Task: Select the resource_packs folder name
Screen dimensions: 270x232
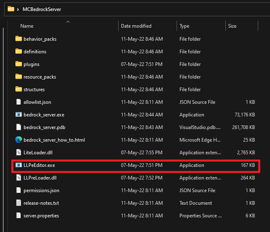Action: coord(40,77)
